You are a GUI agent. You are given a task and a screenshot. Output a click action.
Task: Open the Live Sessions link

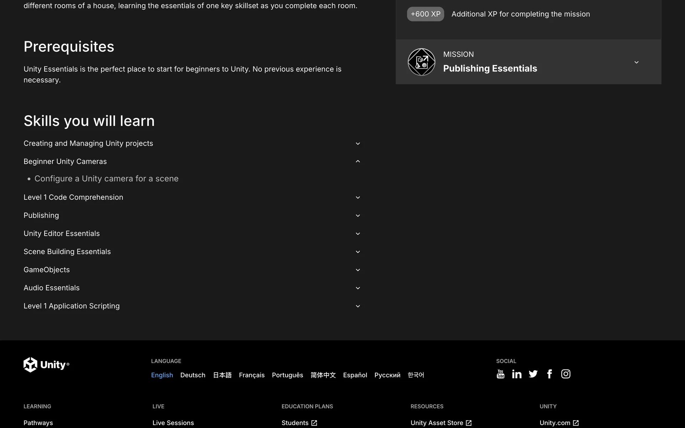pos(173,423)
